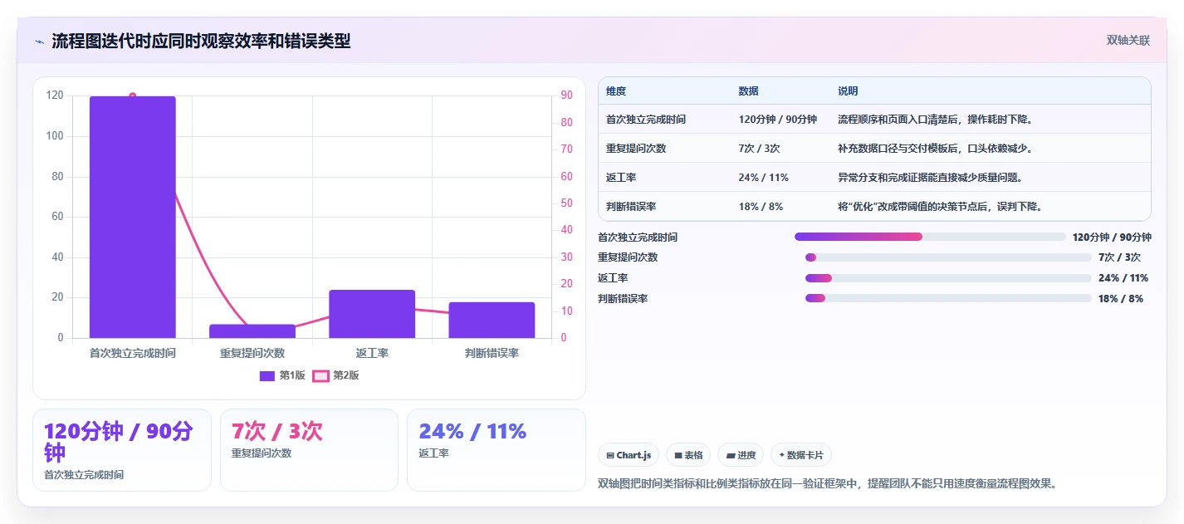Image resolution: width=1184 pixels, height=524 pixels.
Task: Click the chart bar above 判断错误率 axis label
Action: (x=492, y=320)
